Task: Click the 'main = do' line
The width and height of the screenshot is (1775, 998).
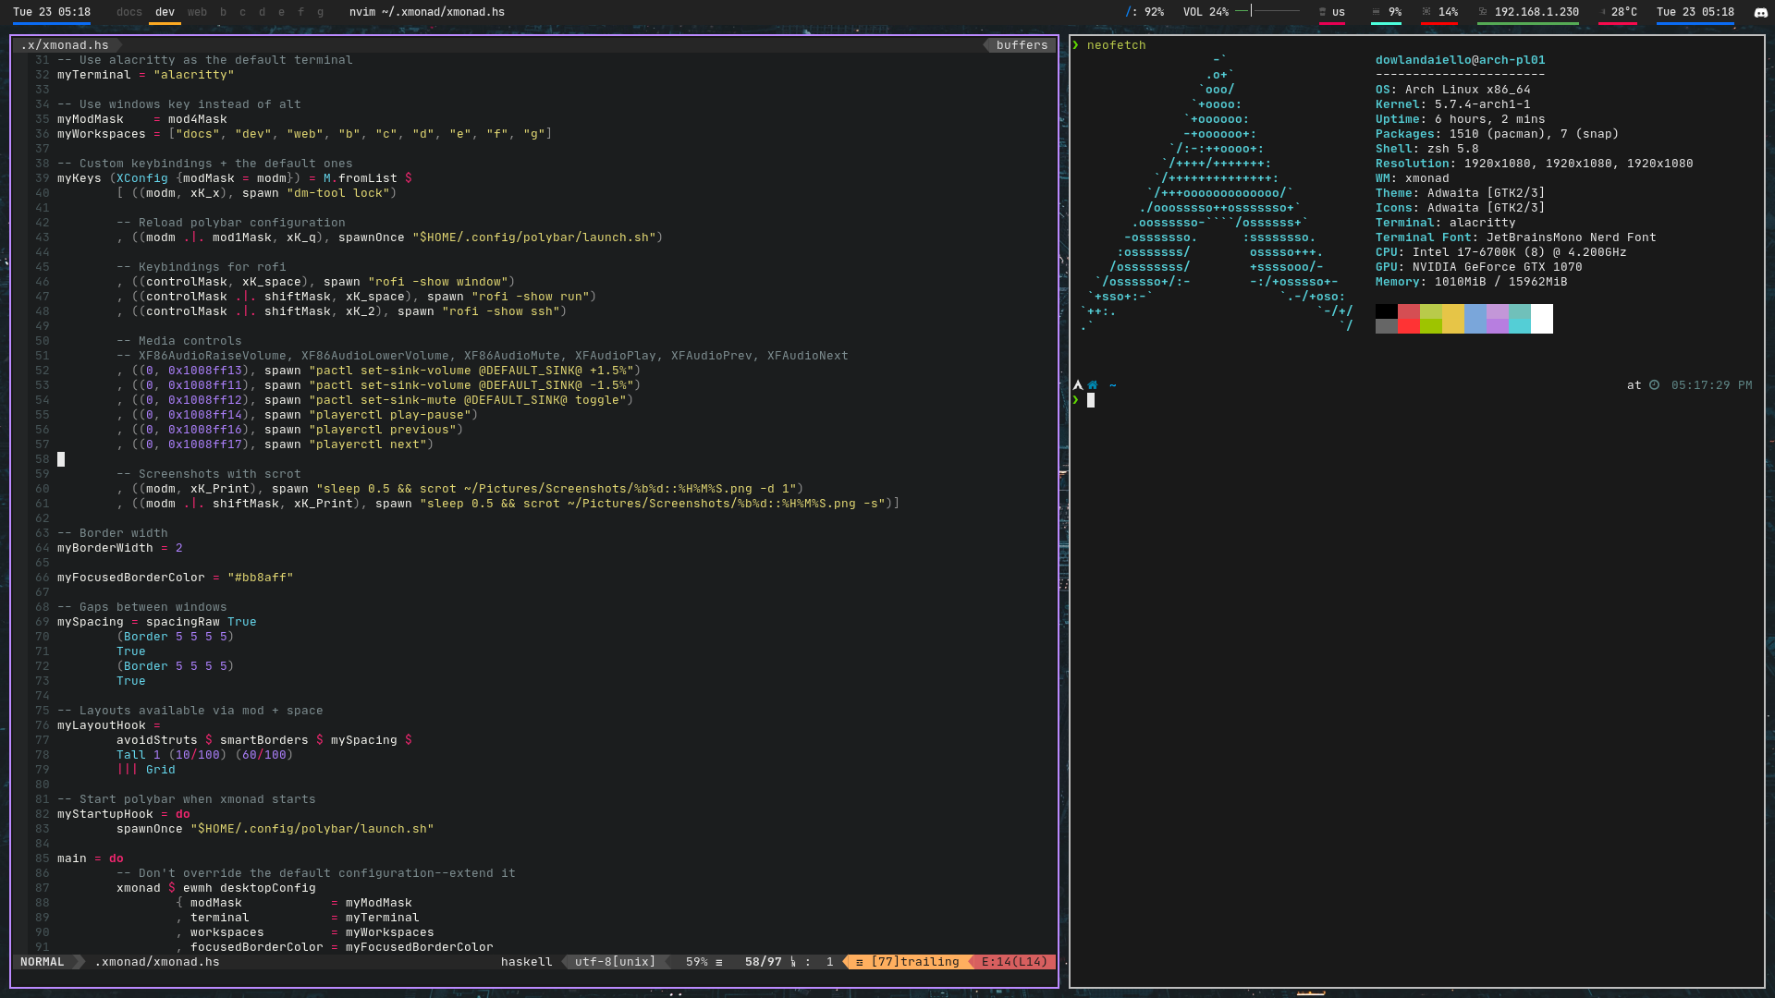Action: tap(91, 858)
